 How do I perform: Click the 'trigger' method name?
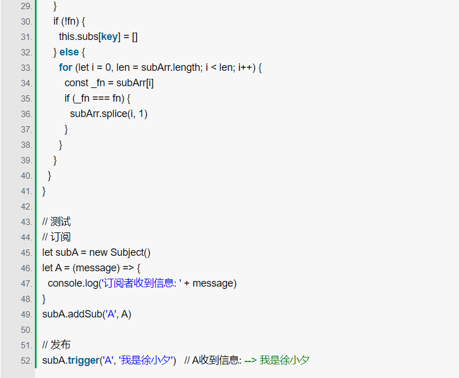83,360
